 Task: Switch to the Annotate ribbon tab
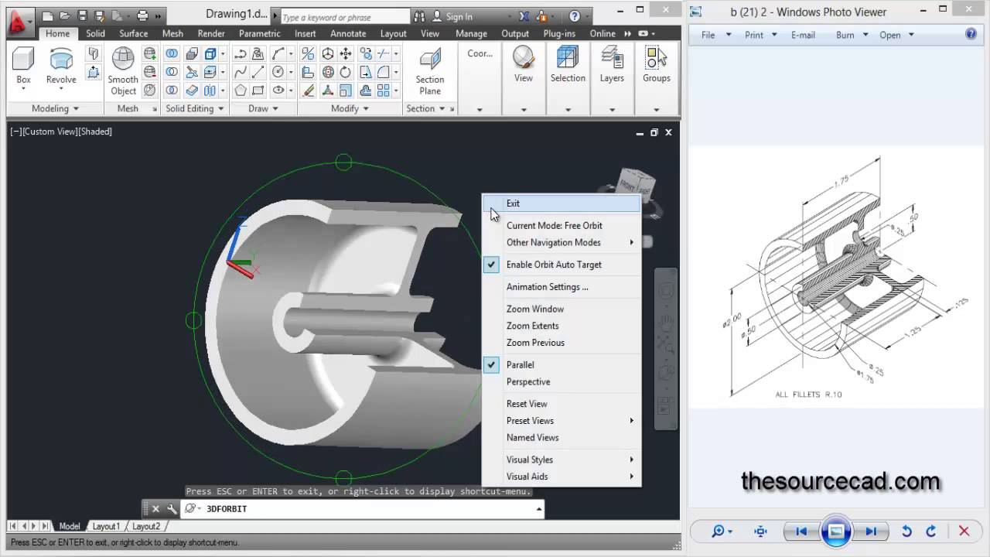tap(348, 33)
